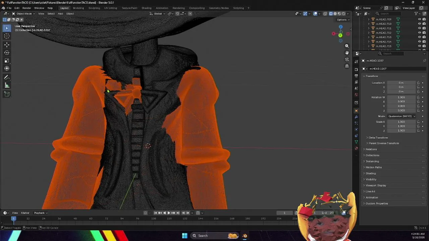Switch to the Sculpting workspace tab
Viewport: 429px width, 241px height.
[94, 8]
